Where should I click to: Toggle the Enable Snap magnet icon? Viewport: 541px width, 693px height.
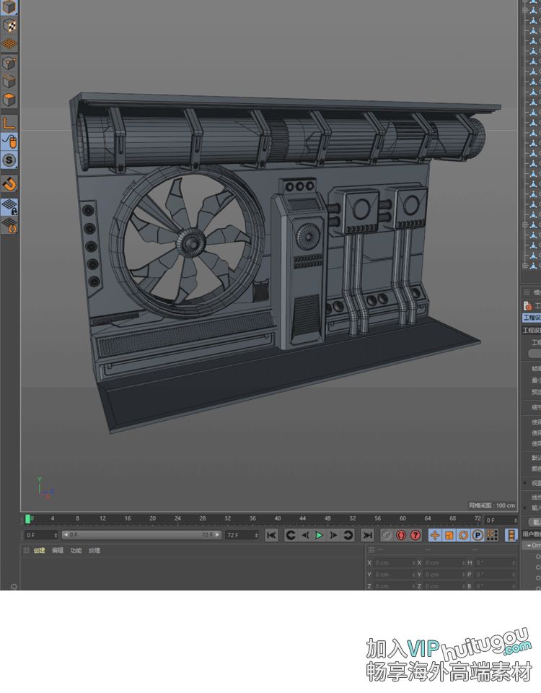click(9, 184)
